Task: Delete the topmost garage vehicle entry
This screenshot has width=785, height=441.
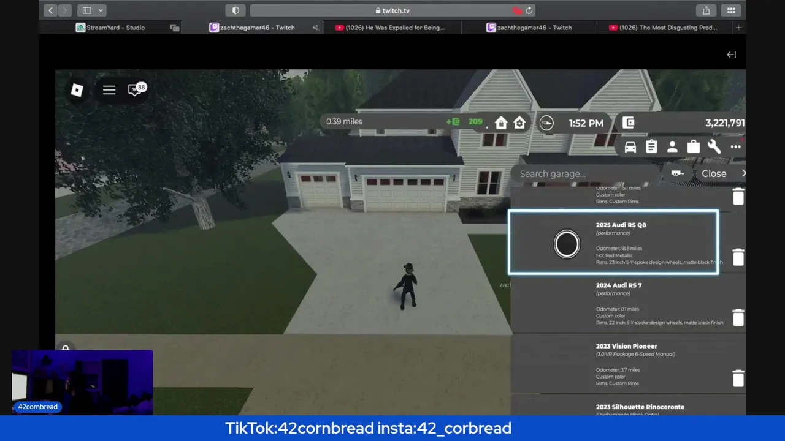Action: coord(738,197)
